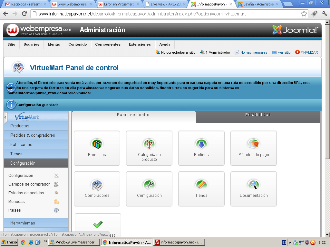Expand the Tienda sidebar section

(x=36, y=154)
